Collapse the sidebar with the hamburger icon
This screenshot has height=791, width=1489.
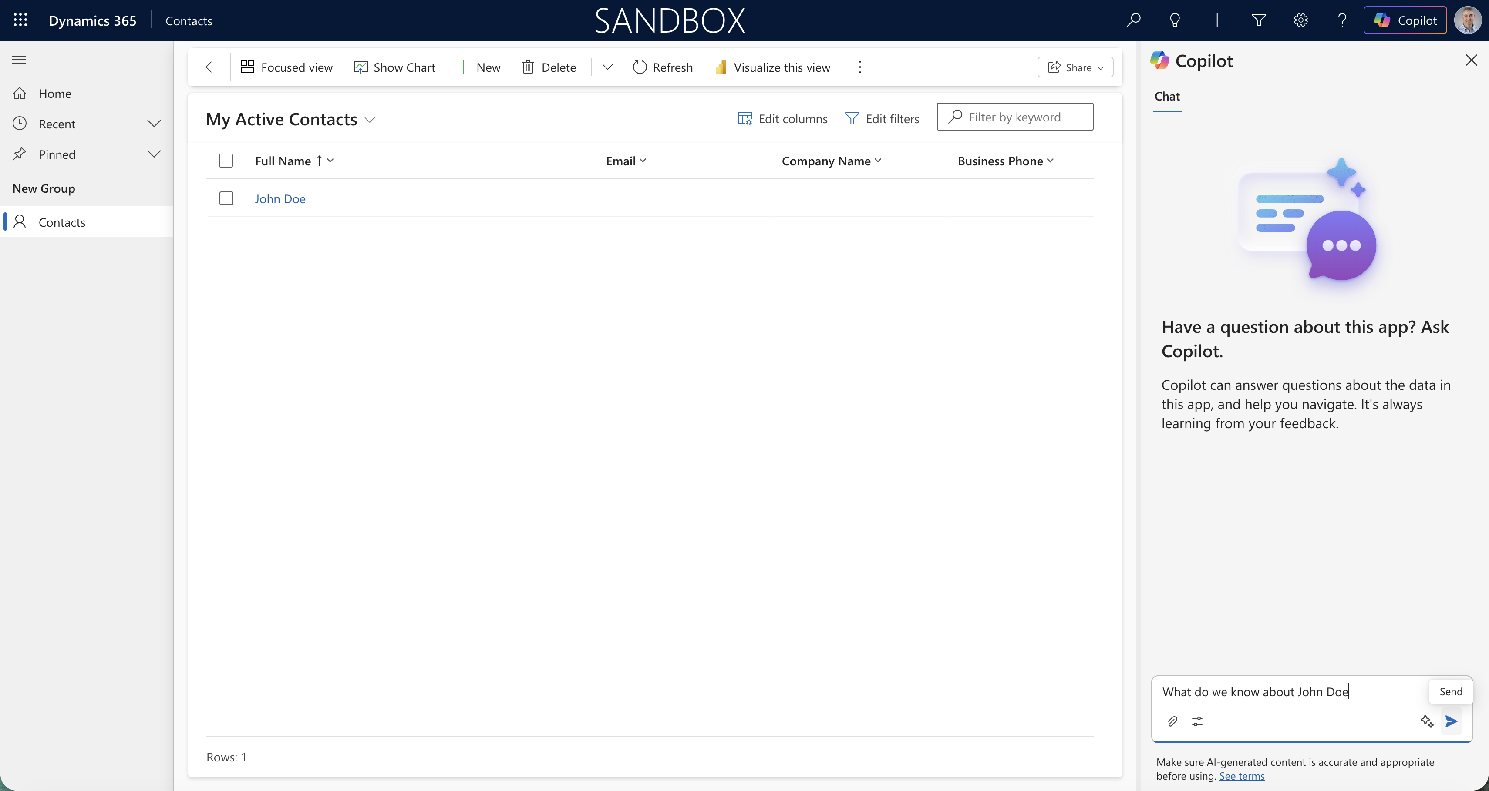pos(19,60)
